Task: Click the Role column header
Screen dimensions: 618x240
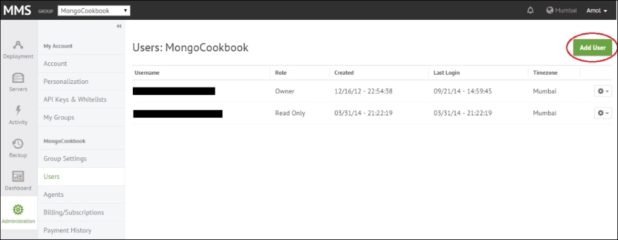Action: (x=281, y=73)
